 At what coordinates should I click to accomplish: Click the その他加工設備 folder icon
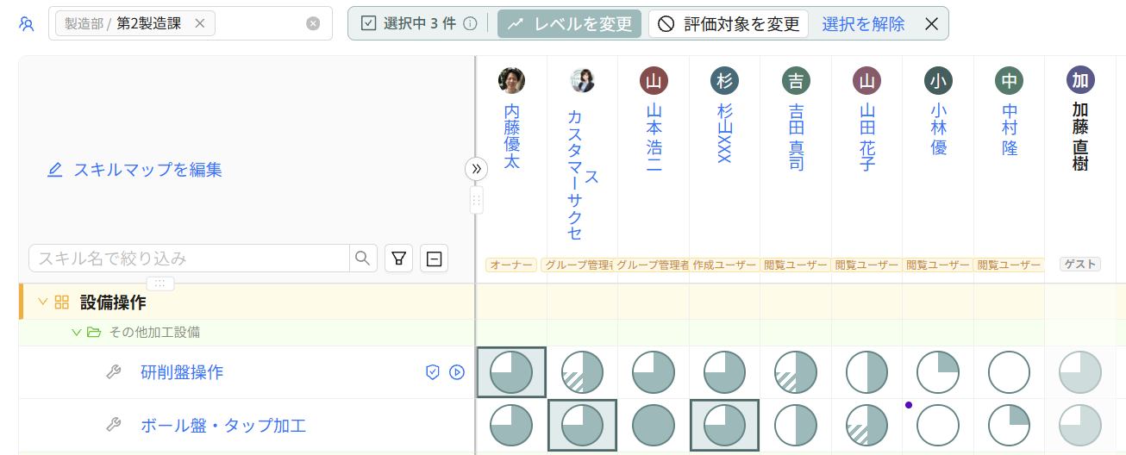[x=94, y=333]
